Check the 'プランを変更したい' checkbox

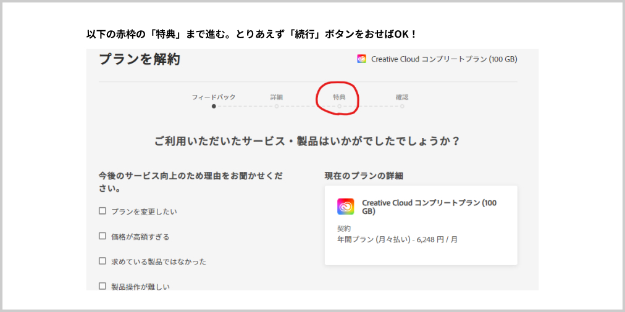click(103, 211)
